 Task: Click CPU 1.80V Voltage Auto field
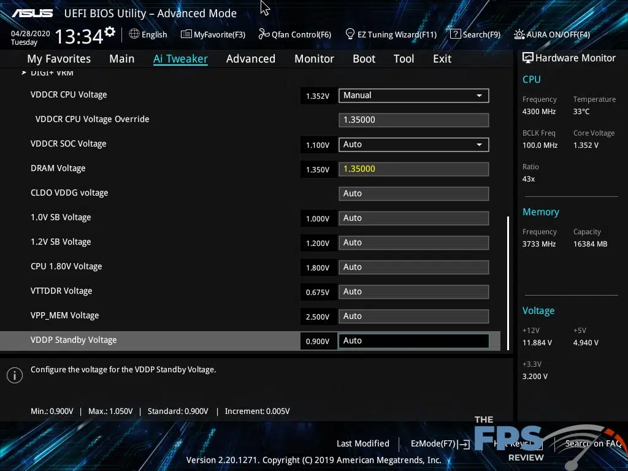point(414,267)
